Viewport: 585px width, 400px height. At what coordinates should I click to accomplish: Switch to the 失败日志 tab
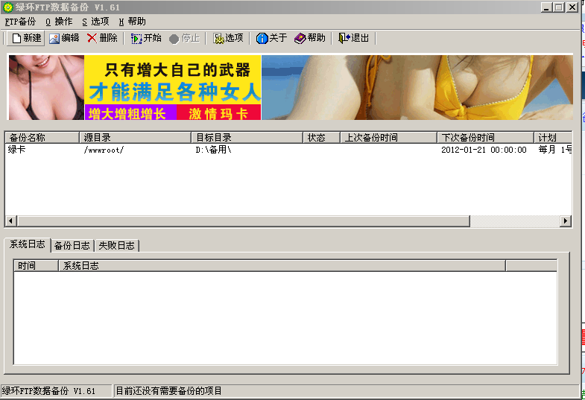(x=116, y=246)
